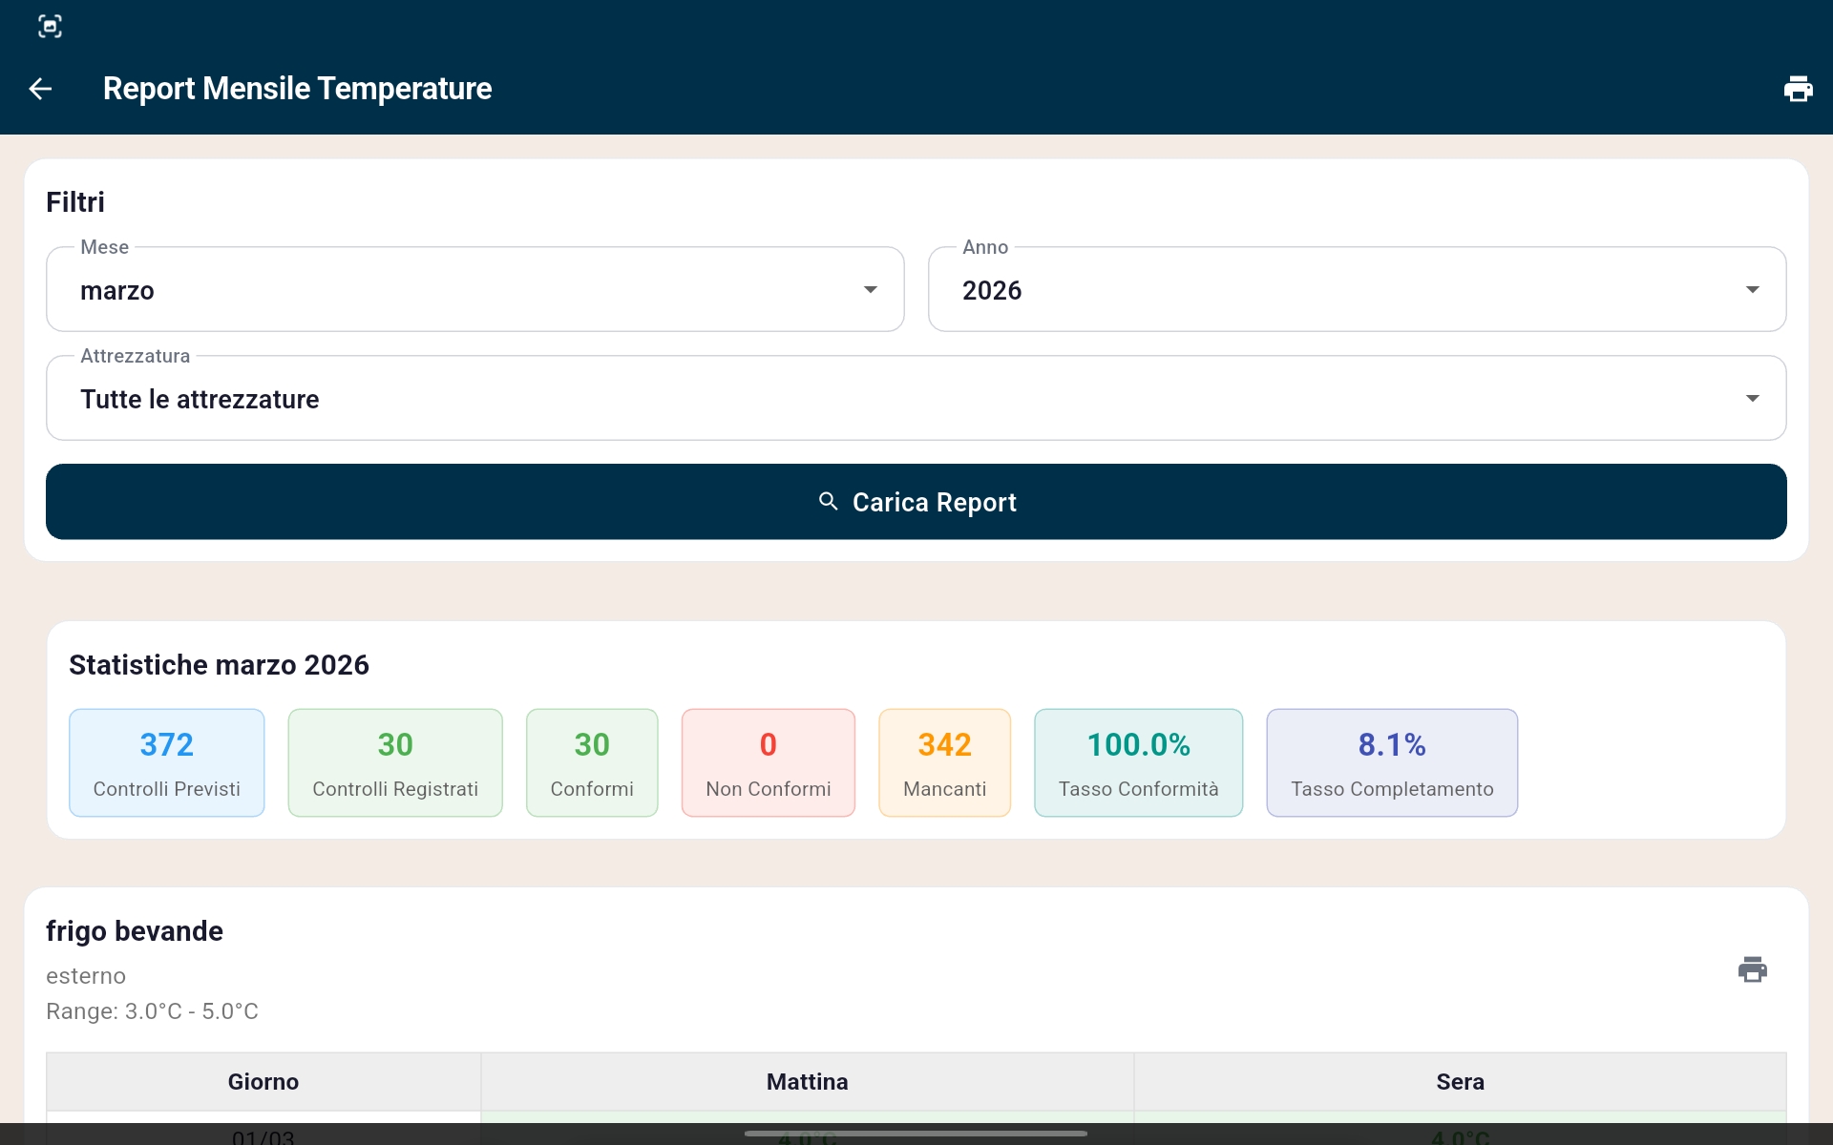This screenshot has height=1145, width=1833.
Task: Click the screenshot icon in status bar
Action: click(x=50, y=26)
